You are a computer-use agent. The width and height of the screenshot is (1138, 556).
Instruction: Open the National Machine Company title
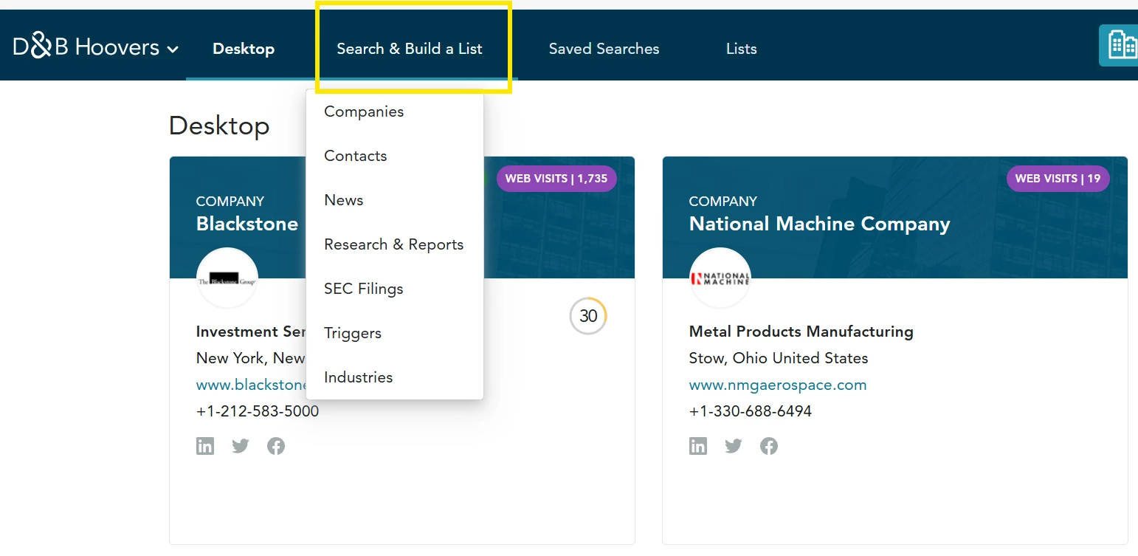pyautogui.click(x=819, y=224)
